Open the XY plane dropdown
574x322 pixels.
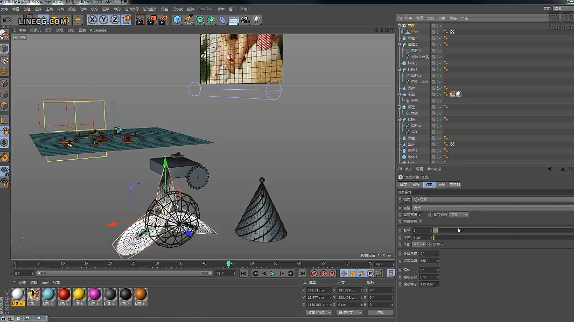pyautogui.click(x=419, y=244)
